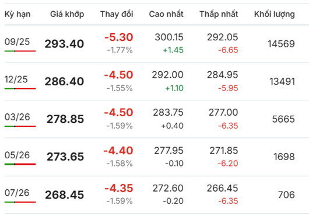309x215 pixels.
Task: Click the green-red range bar under 09/25
Action: 20,51
